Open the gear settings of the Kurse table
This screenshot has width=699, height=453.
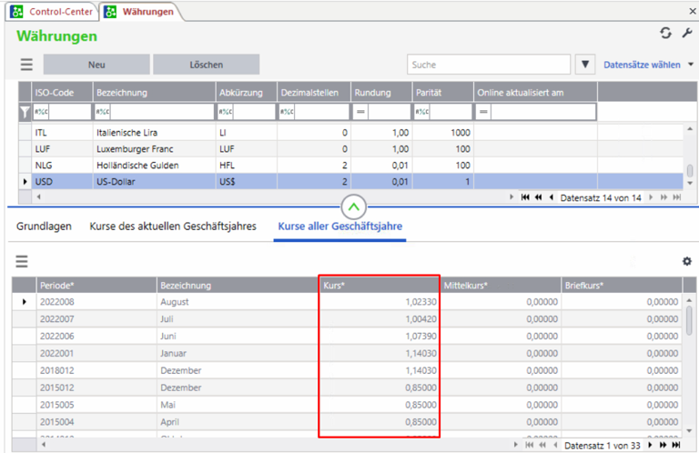[687, 261]
